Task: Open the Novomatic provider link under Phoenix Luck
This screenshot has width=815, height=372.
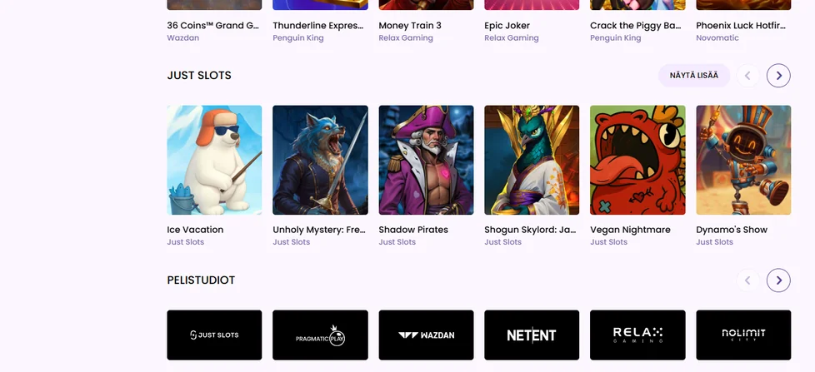Action: point(717,38)
